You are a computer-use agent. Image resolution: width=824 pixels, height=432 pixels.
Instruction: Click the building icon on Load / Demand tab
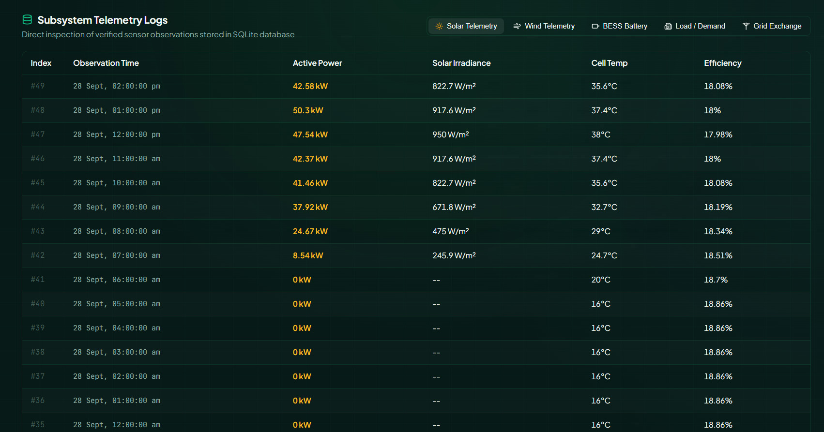coord(668,26)
